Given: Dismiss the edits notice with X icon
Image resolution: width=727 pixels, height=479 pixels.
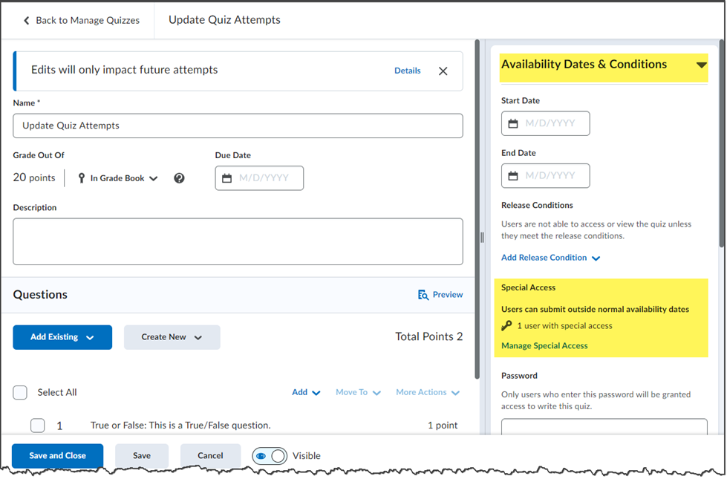Looking at the screenshot, I should (x=443, y=71).
